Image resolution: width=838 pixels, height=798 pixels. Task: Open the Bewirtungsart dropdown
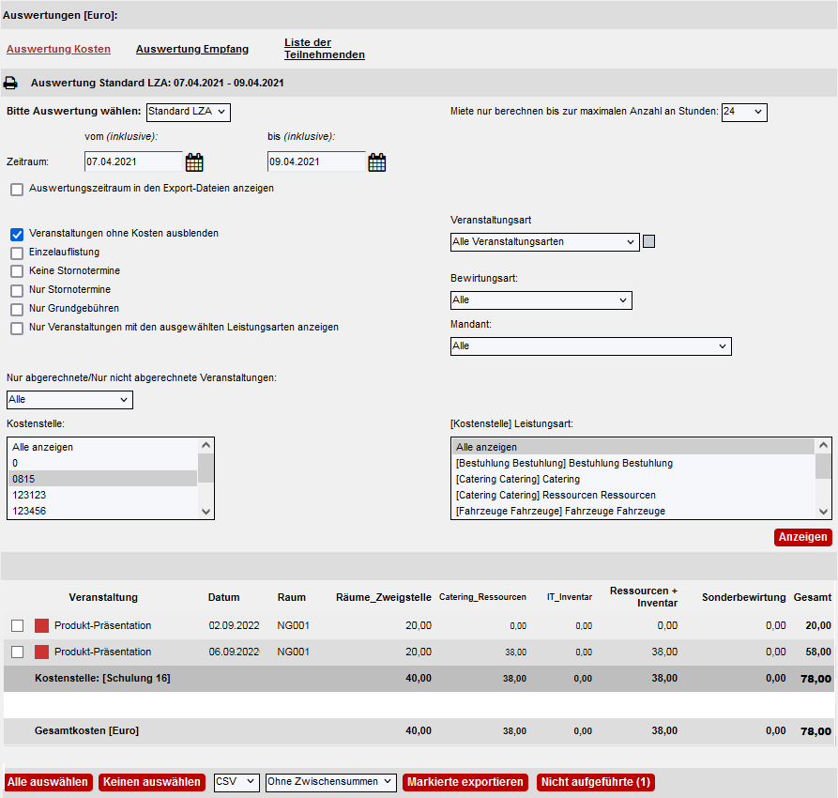click(x=541, y=300)
